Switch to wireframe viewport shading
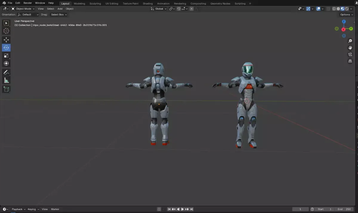 334,9
